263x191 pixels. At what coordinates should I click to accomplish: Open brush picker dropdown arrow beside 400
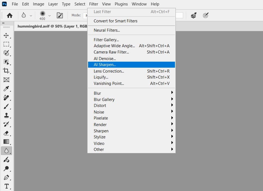[x=50, y=16]
